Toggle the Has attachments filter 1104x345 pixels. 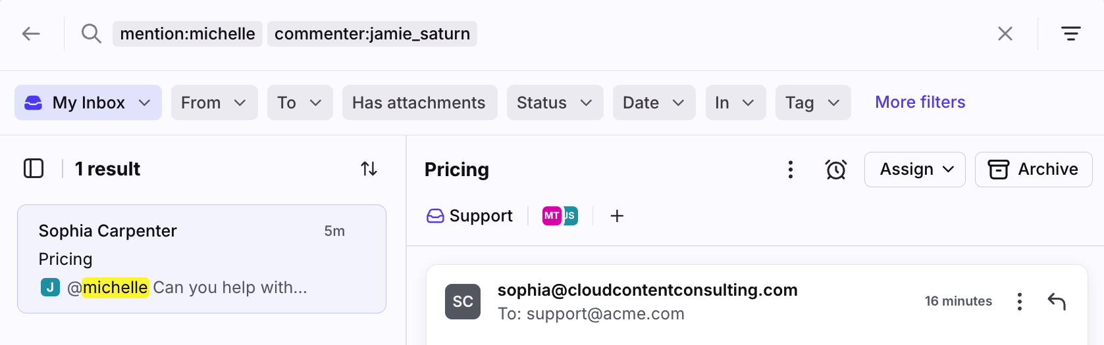[x=419, y=103]
